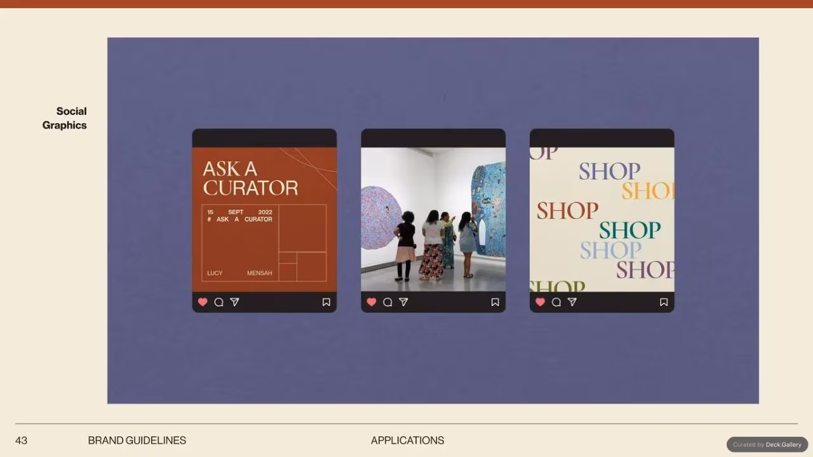Click the BRAND GUIDELINES footer text
The width and height of the screenshot is (813, 457).
(x=137, y=440)
